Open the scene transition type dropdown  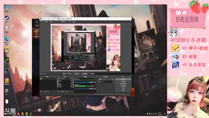(x=105, y=79)
